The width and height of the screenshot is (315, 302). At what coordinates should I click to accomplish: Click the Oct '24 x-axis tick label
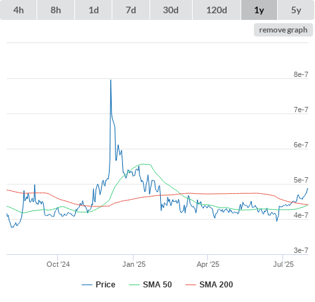(x=58, y=264)
